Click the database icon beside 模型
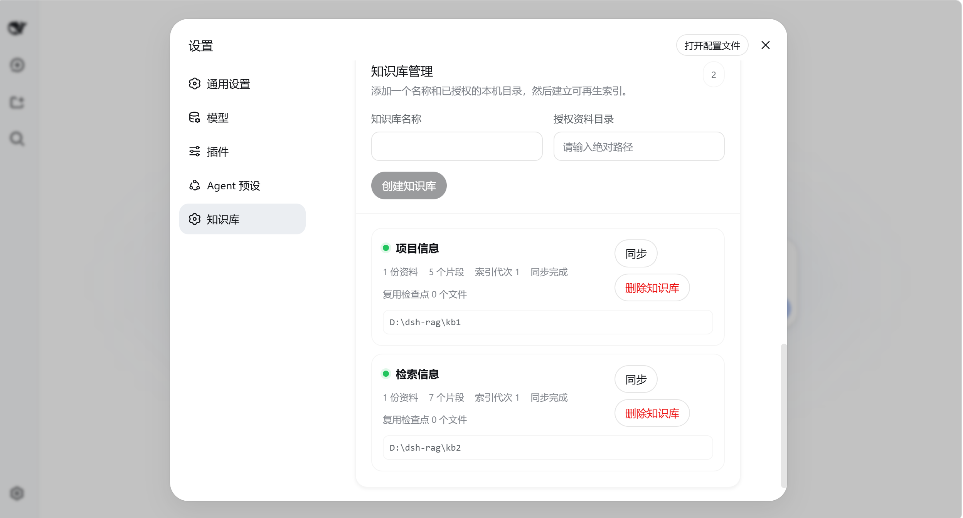Screen dimensions: 963x518 pos(195,117)
